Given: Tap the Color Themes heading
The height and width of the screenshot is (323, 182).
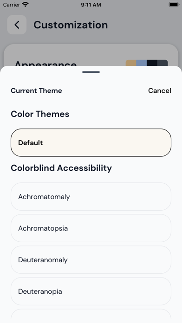Looking at the screenshot, I should (x=40, y=114).
